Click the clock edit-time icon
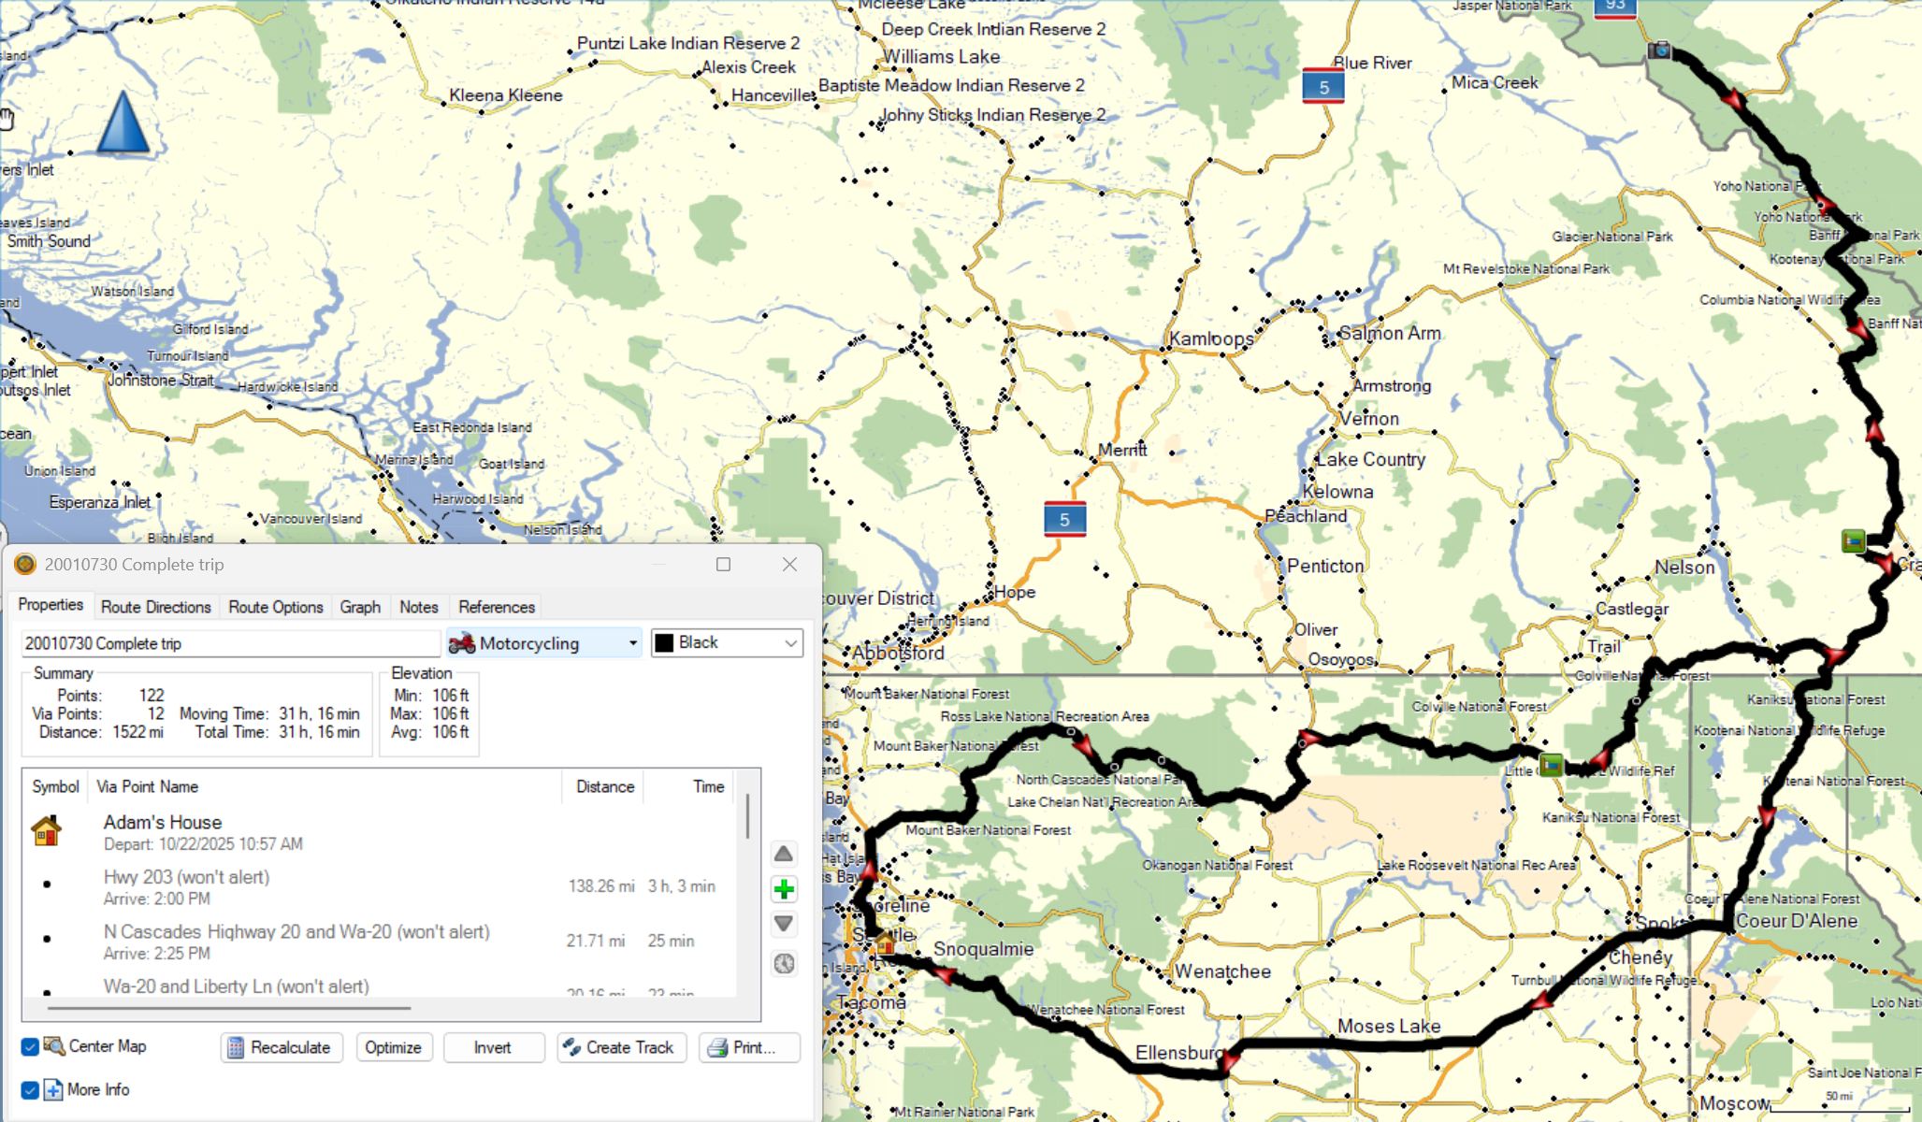 tap(784, 963)
